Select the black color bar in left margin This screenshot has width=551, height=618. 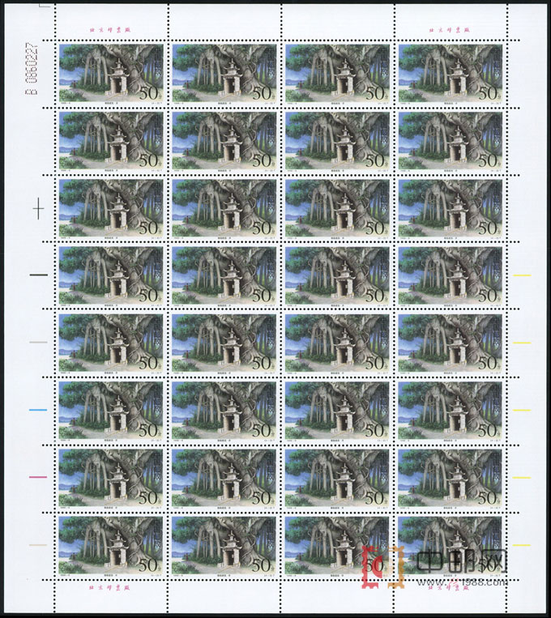pos(38,275)
